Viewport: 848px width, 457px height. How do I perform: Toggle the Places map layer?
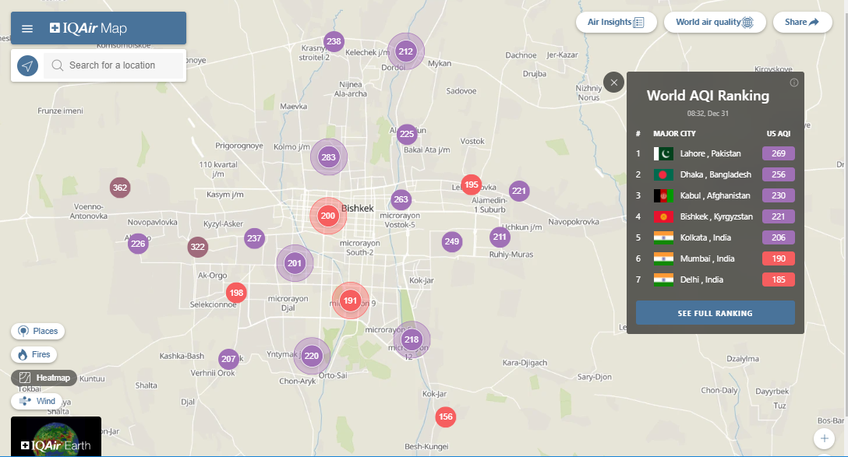38,331
